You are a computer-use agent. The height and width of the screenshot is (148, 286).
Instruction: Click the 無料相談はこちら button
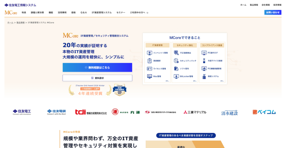[x=97, y=68]
